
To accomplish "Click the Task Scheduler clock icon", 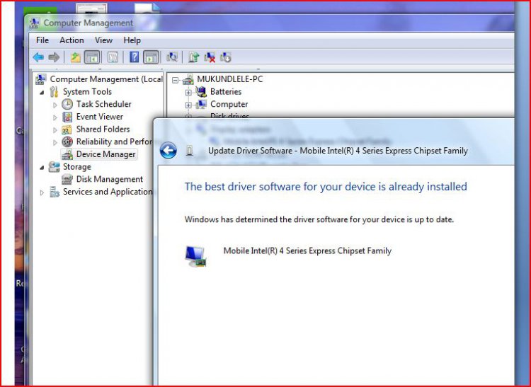I will [67, 104].
